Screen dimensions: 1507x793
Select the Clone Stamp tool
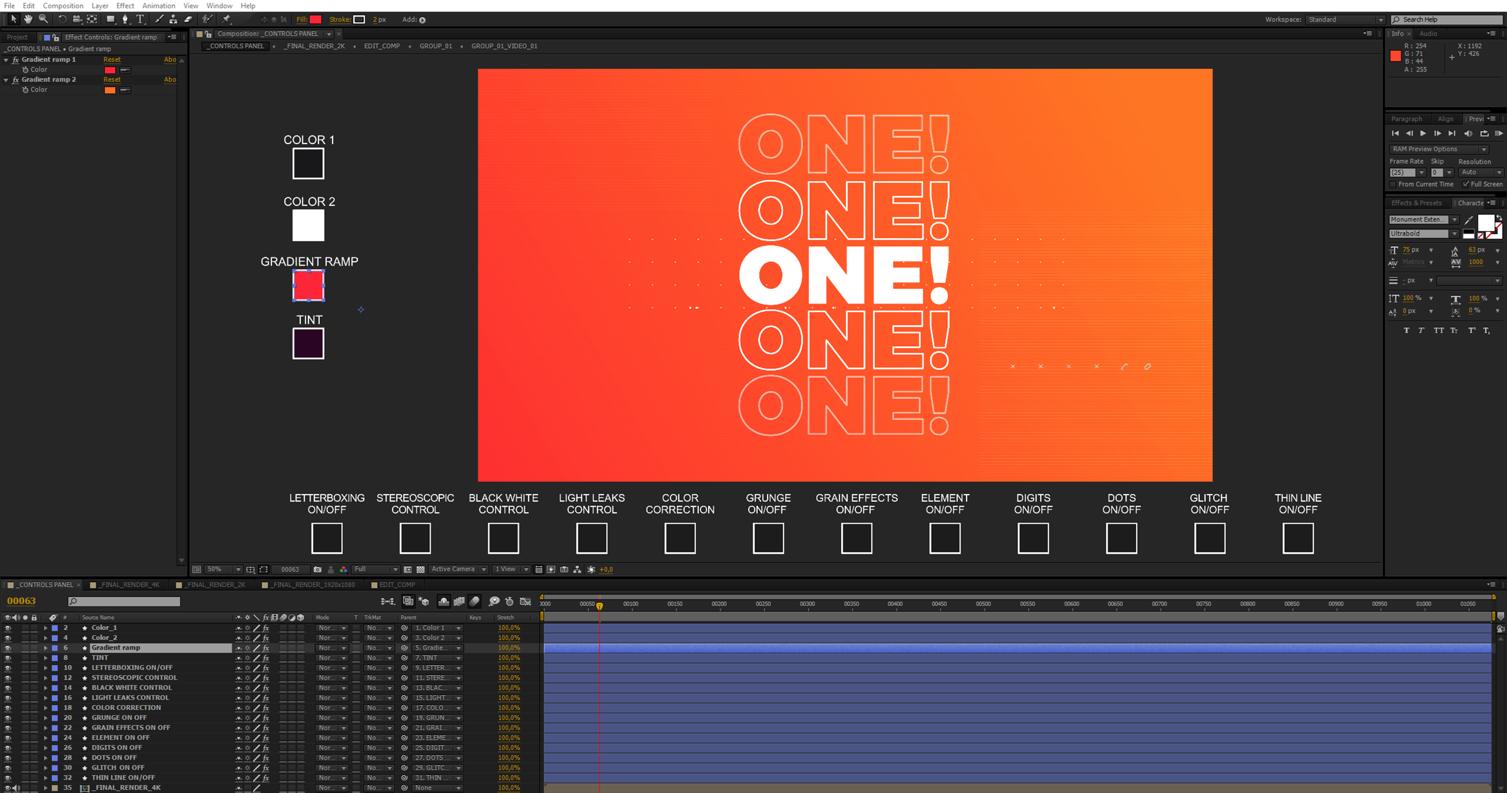pyautogui.click(x=173, y=19)
